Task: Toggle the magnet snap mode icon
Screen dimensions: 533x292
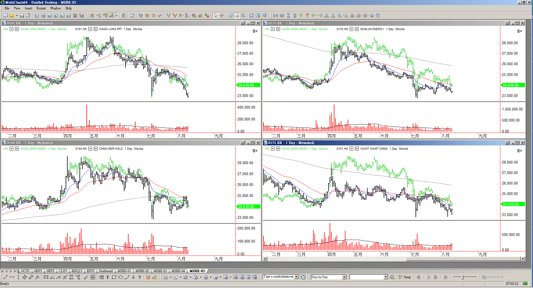Action: click(148, 277)
